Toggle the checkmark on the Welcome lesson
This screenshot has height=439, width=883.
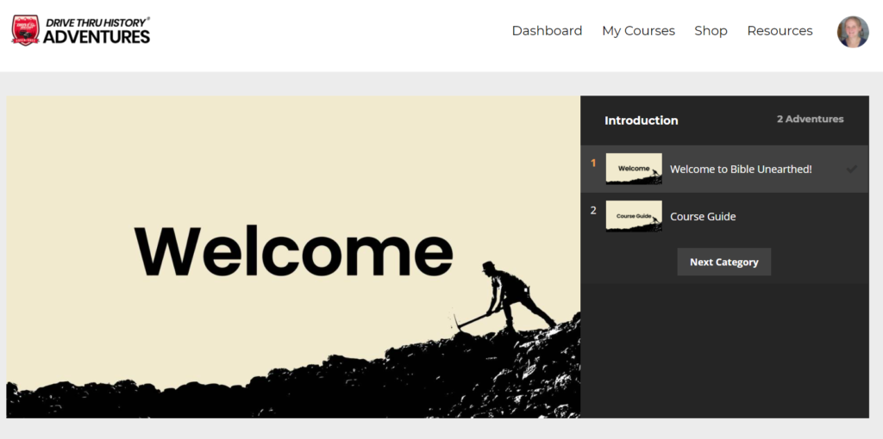(851, 169)
